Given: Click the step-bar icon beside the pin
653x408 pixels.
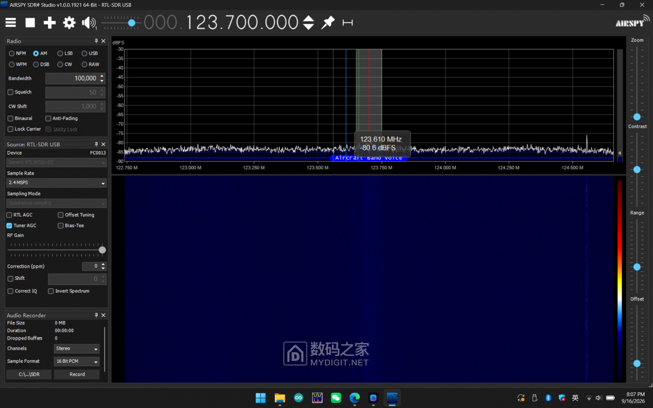Looking at the screenshot, I should click(x=348, y=22).
